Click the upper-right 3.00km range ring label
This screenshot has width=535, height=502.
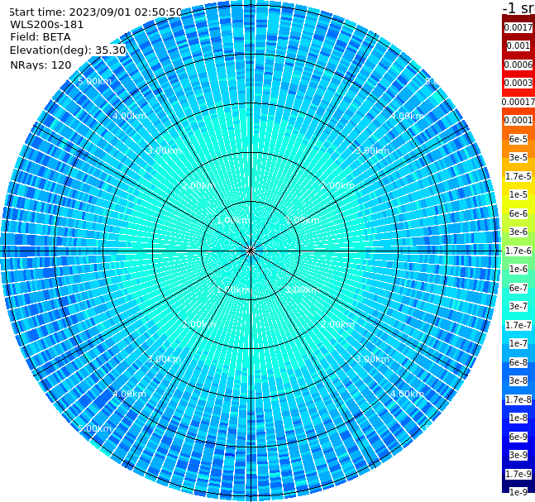coord(372,151)
